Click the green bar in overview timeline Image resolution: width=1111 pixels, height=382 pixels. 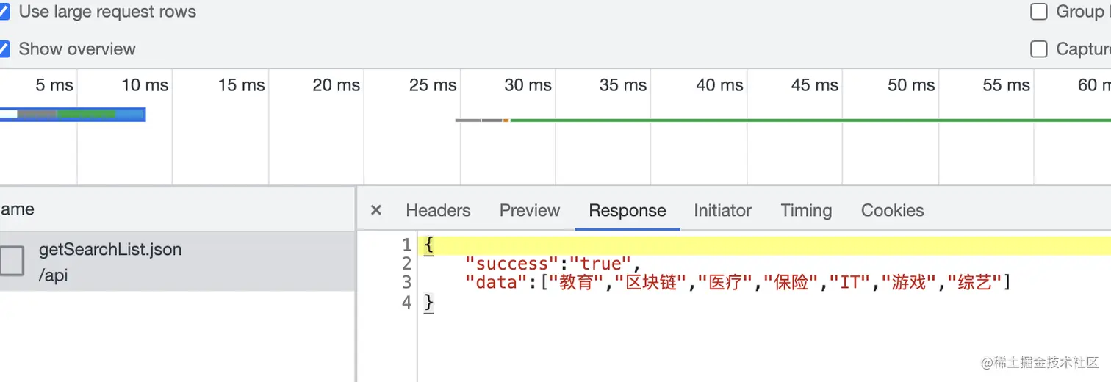coord(808,120)
